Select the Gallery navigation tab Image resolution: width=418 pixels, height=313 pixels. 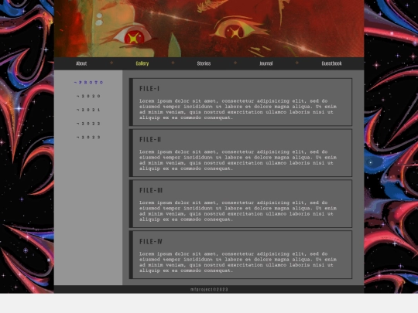[x=142, y=63]
